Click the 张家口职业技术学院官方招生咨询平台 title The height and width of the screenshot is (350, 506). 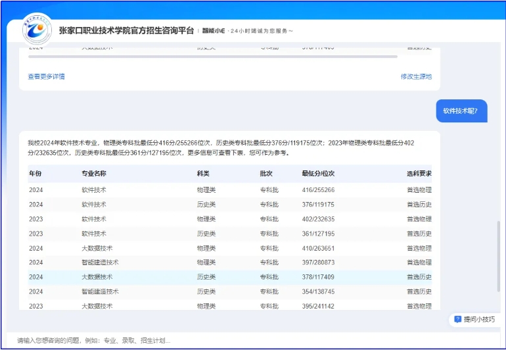[126, 30]
